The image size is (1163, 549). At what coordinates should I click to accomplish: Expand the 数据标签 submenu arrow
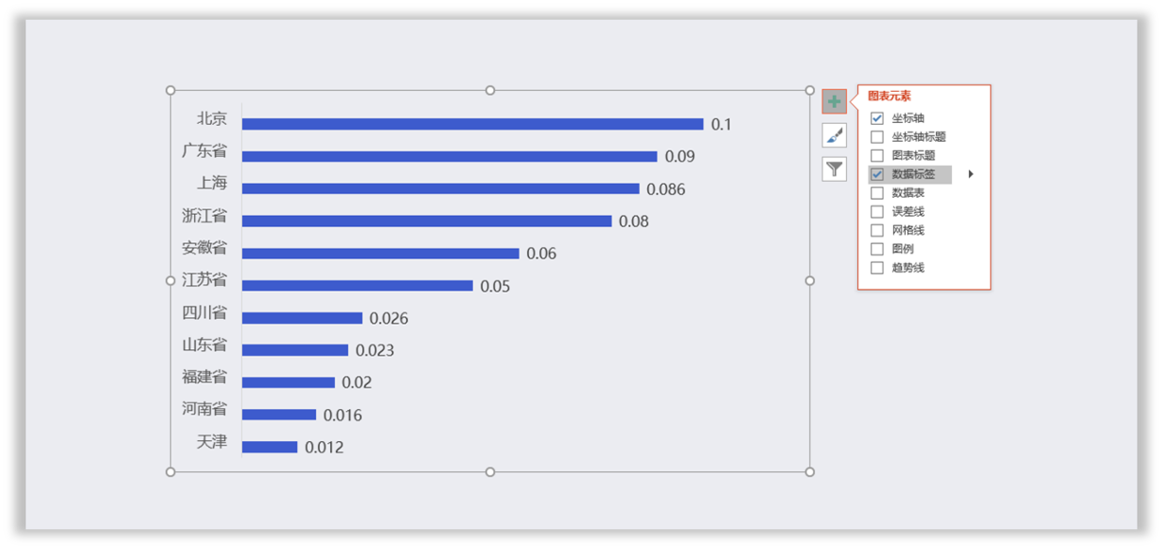[971, 175]
